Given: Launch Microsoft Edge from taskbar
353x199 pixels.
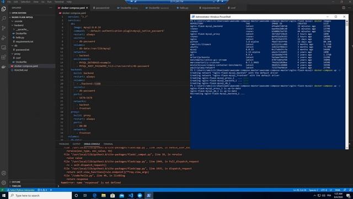Looking at the screenshot, I should (x=94, y=195).
